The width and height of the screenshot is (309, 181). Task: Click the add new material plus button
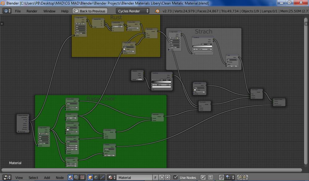pyautogui.click(x=162, y=178)
